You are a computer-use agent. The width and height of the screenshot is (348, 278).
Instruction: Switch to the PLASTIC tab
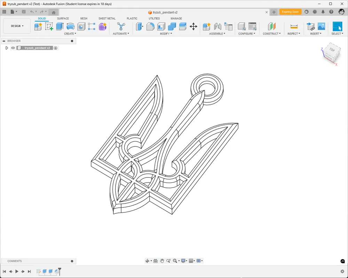[x=132, y=18]
